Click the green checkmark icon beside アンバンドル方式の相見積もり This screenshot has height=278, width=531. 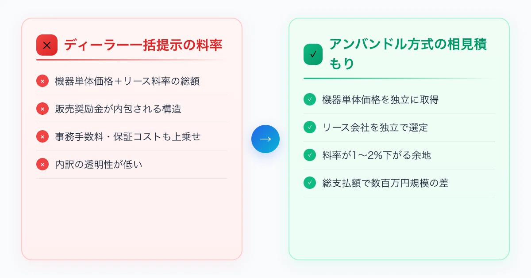click(313, 54)
